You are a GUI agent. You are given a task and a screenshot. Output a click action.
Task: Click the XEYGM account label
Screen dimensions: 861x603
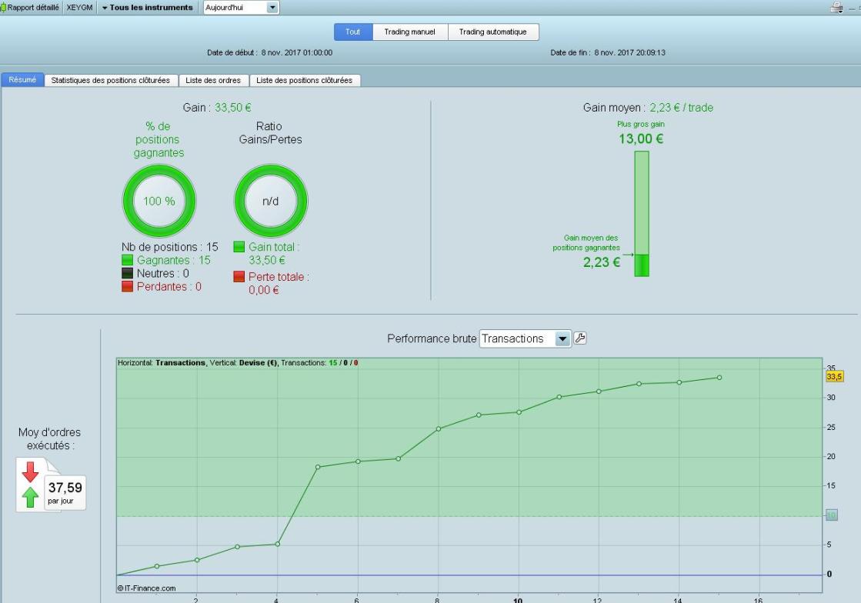coord(79,8)
